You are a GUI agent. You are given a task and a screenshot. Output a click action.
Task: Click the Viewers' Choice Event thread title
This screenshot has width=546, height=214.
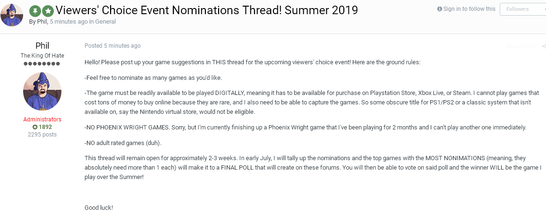[x=207, y=10]
